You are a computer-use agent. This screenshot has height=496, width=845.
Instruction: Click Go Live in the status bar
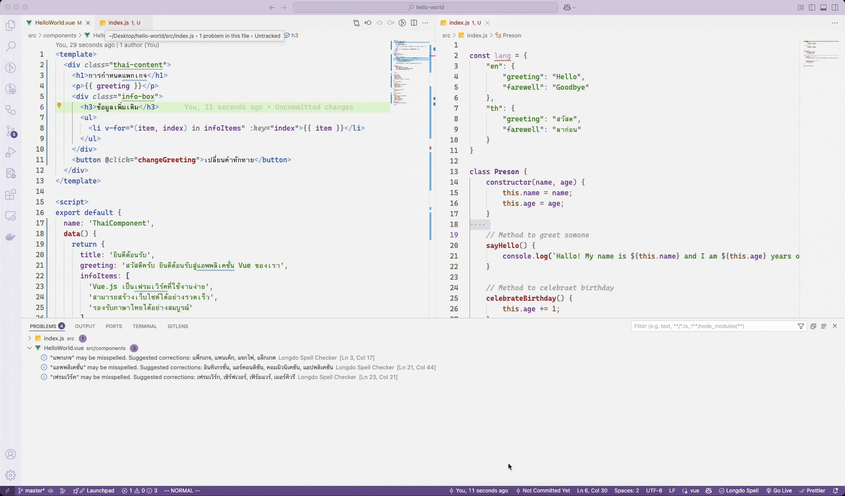point(779,491)
